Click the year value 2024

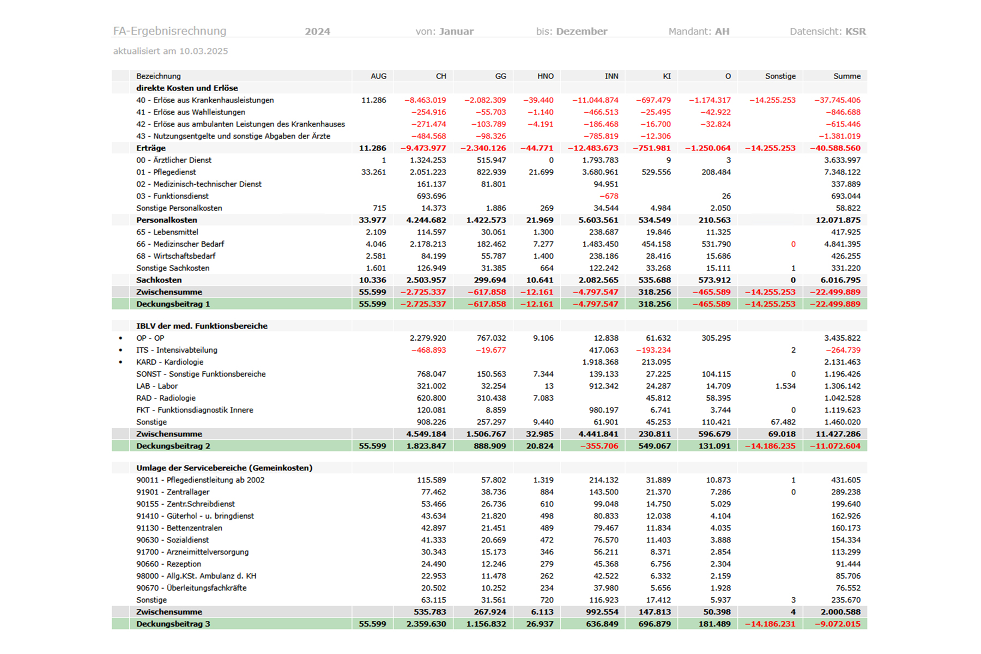point(317,32)
